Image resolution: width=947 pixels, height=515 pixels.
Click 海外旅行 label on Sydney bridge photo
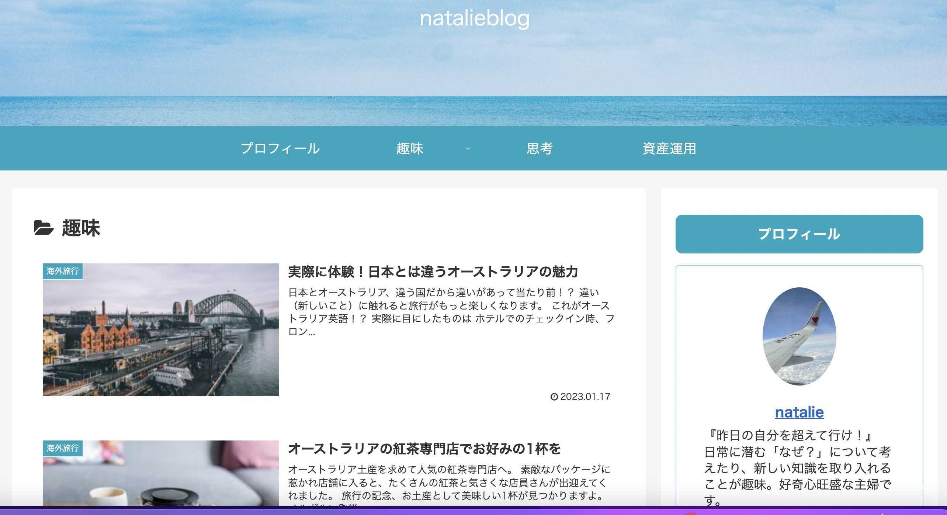coord(63,271)
